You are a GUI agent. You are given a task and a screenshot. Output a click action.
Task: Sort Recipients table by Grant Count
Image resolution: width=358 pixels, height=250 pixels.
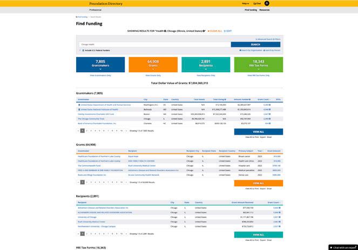click(x=274, y=203)
